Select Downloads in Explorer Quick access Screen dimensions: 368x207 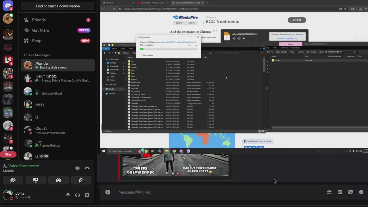[x=114, y=66]
